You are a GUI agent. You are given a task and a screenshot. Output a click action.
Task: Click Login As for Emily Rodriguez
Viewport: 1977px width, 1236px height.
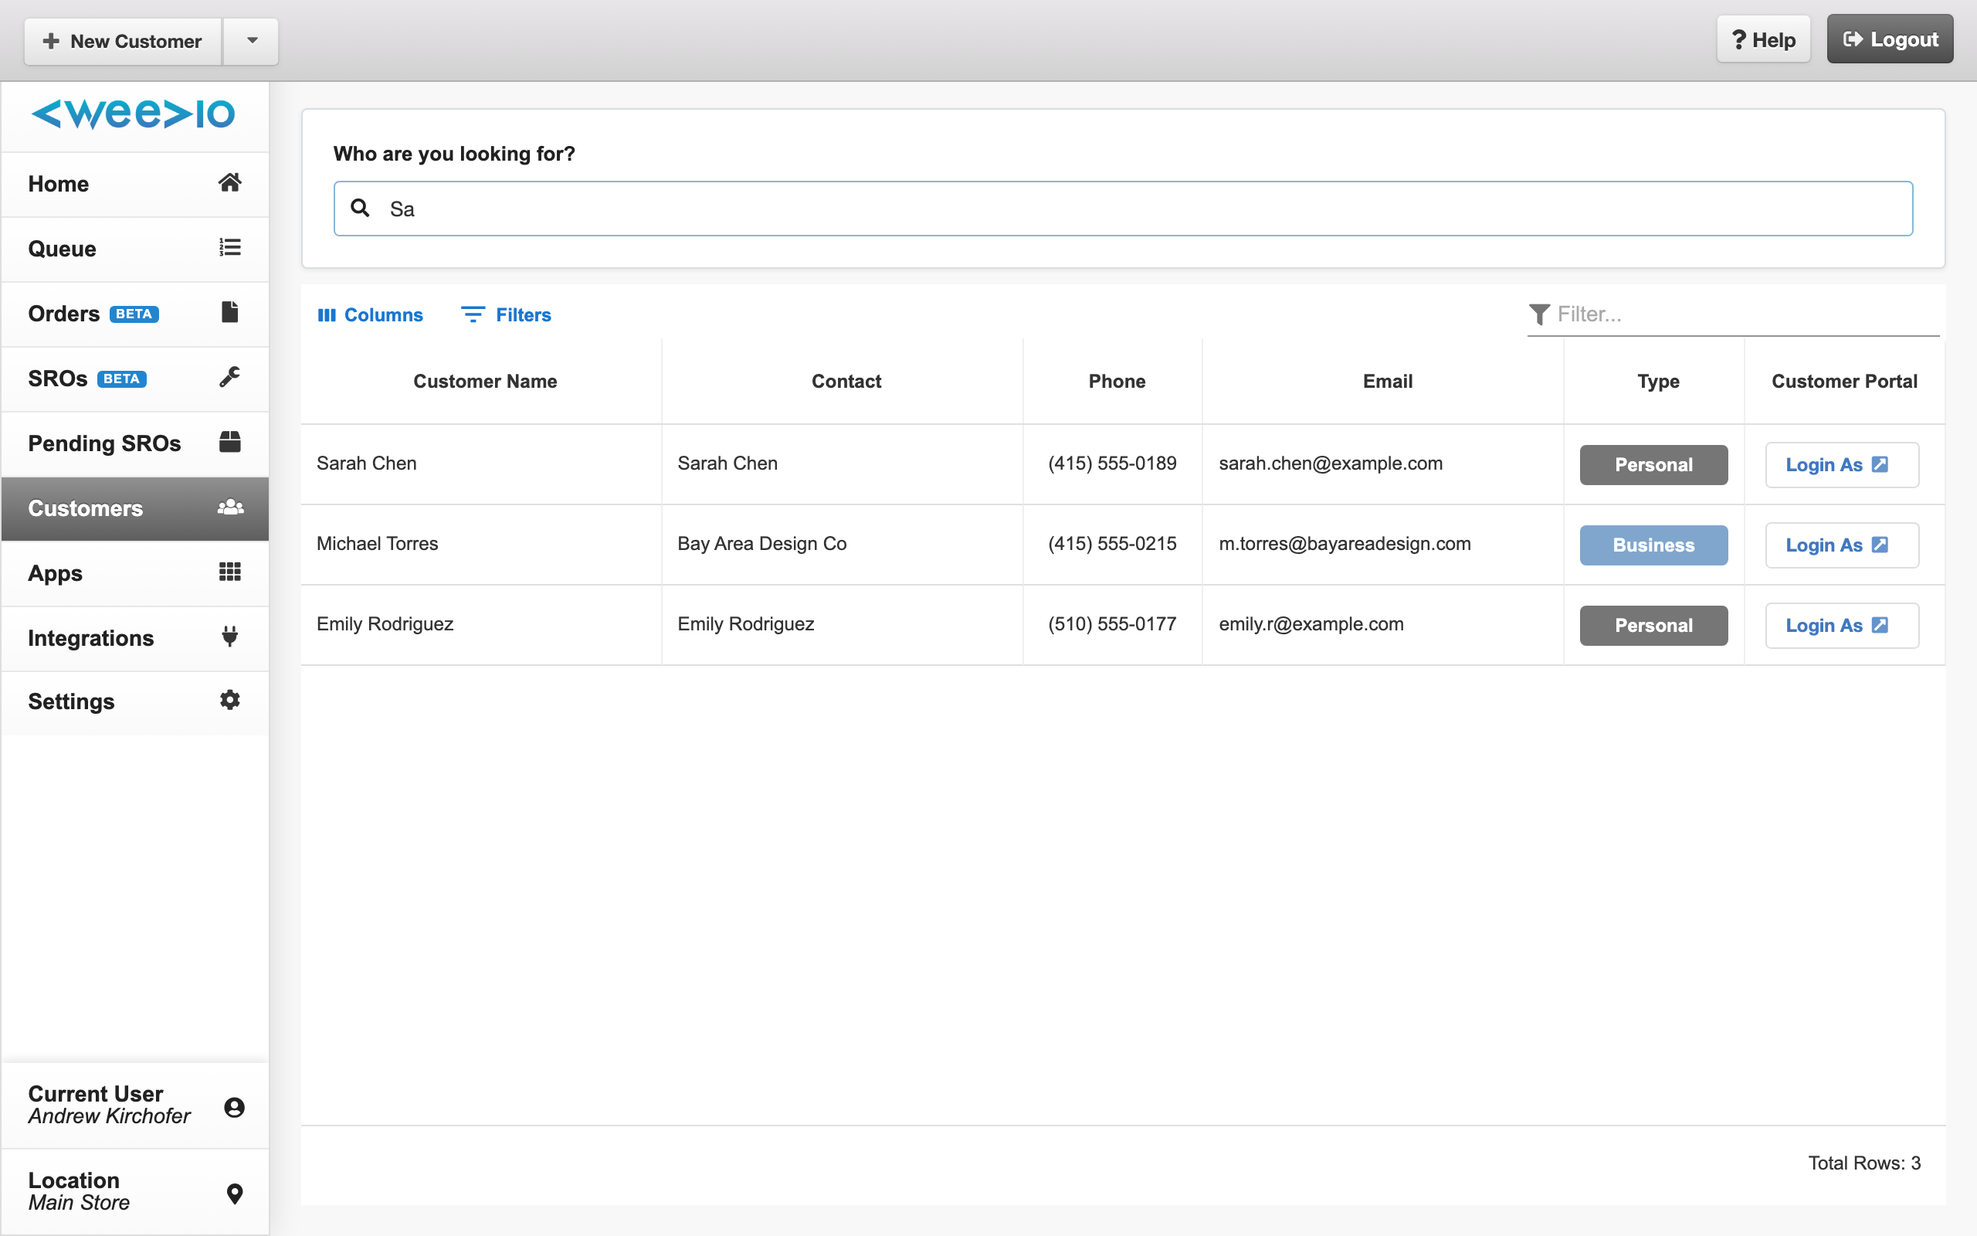click(x=1841, y=626)
